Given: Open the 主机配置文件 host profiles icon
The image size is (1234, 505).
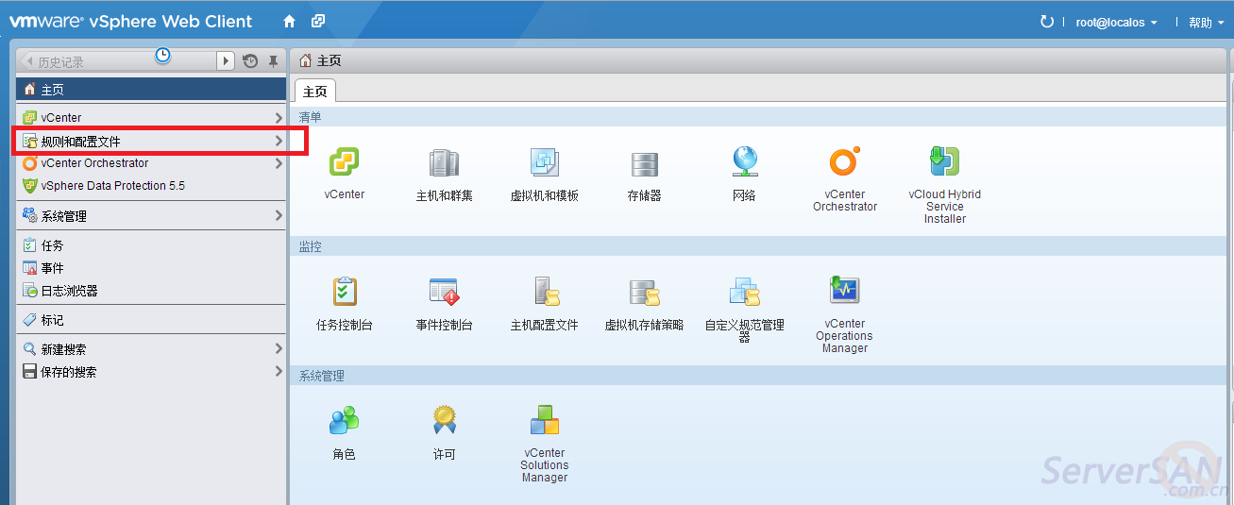Looking at the screenshot, I should pos(545,292).
